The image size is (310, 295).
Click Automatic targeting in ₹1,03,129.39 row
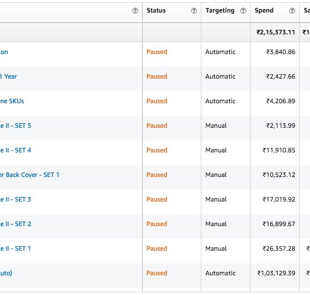(x=220, y=273)
